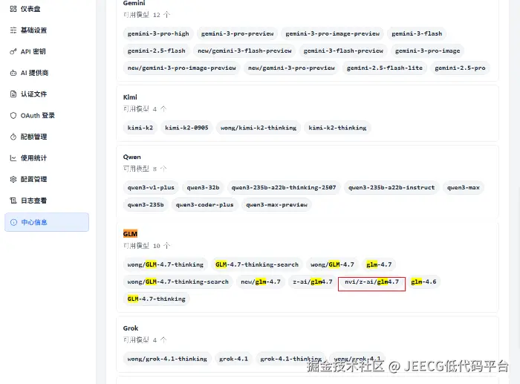Open 配额管理 menu item
This screenshot has height=384, width=520.
click(47, 137)
